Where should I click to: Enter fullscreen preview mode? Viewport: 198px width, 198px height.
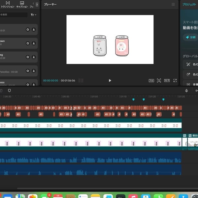[175, 81]
